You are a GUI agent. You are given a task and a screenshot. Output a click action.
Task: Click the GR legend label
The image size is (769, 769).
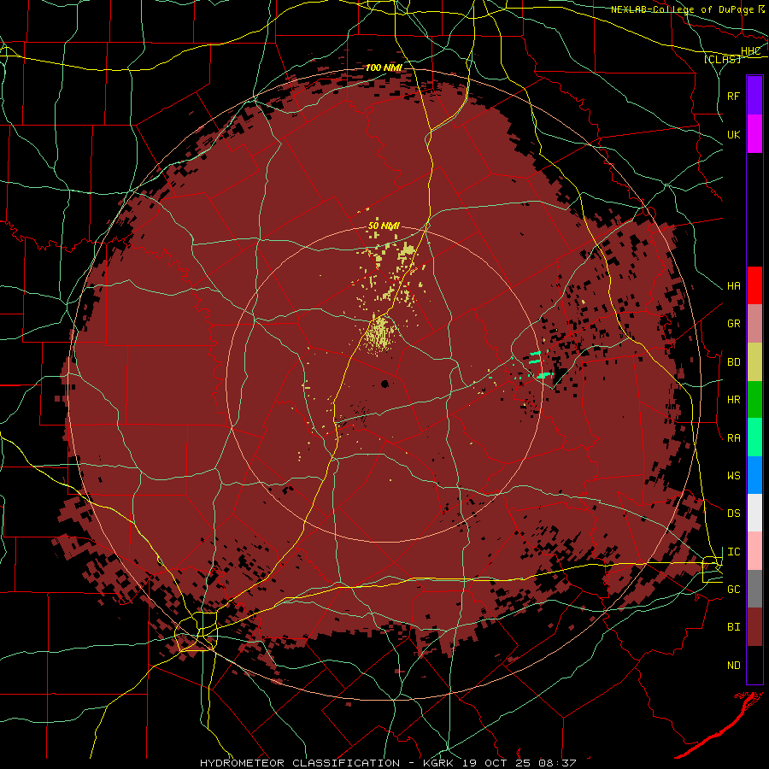[733, 324]
